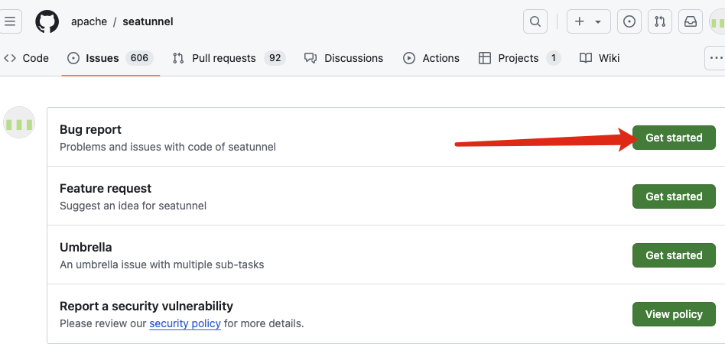Image resolution: width=725 pixels, height=344 pixels.
Task: Open the notifications inbox icon
Action: click(x=691, y=21)
